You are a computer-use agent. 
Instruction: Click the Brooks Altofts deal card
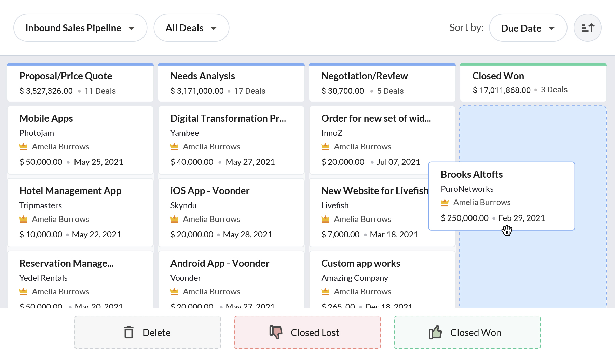(502, 196)
